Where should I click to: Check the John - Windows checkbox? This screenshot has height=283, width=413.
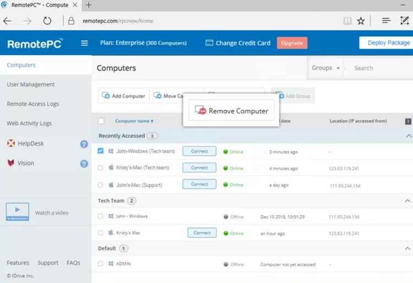(x=100, y=216)
